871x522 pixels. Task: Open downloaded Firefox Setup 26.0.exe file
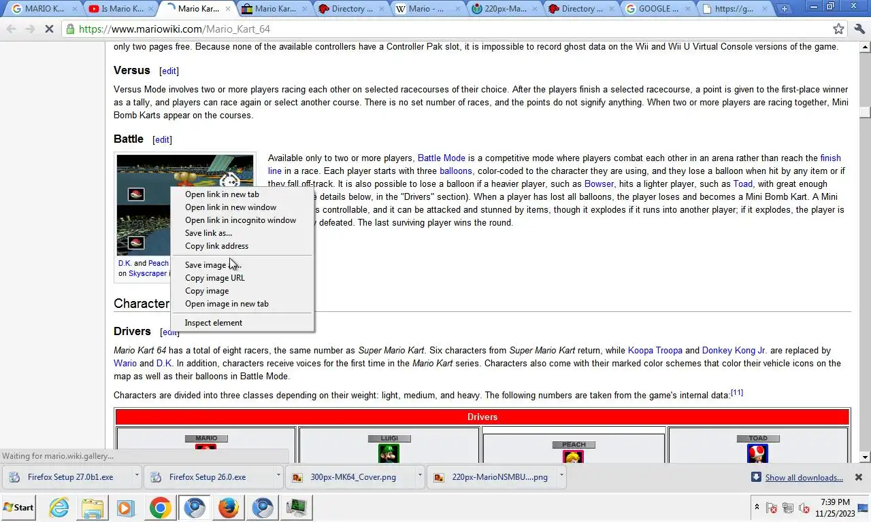click(x=208, y=476)
